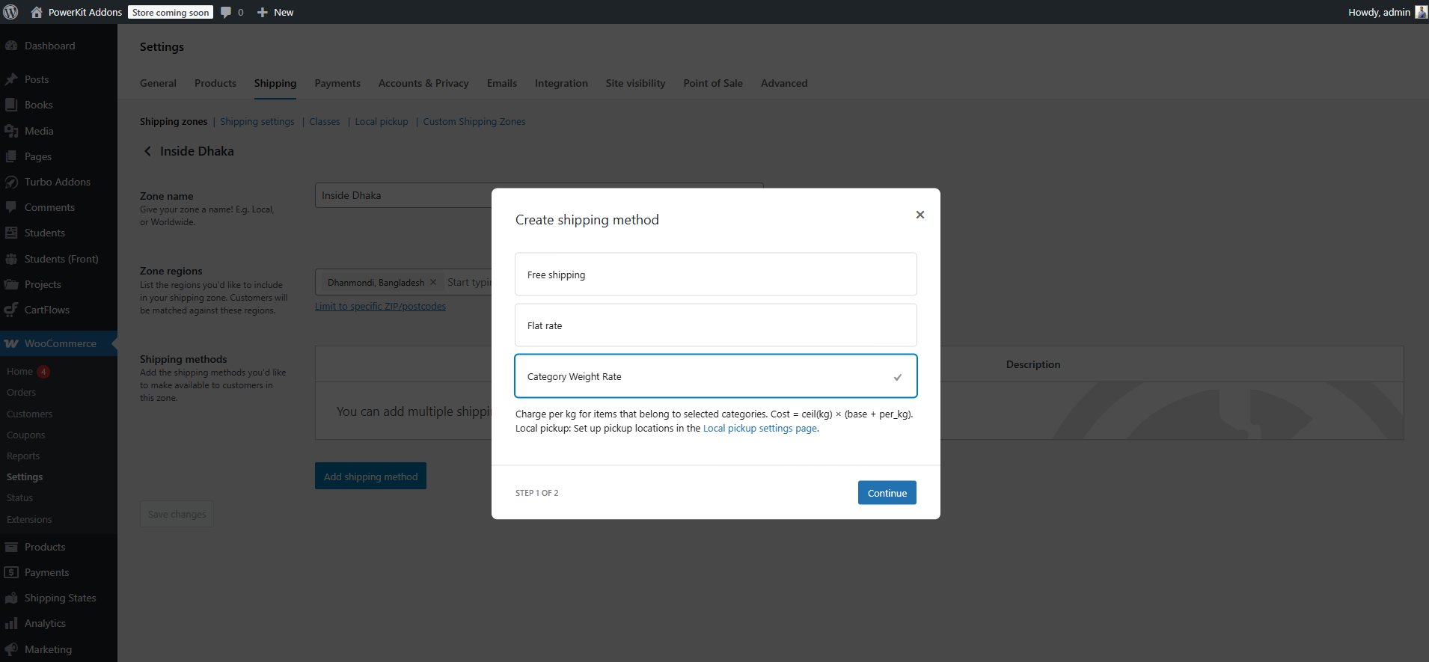Click the Dashboard gauge icon in sidebar
1429x662 pixels.
click(x=11, y=46)
